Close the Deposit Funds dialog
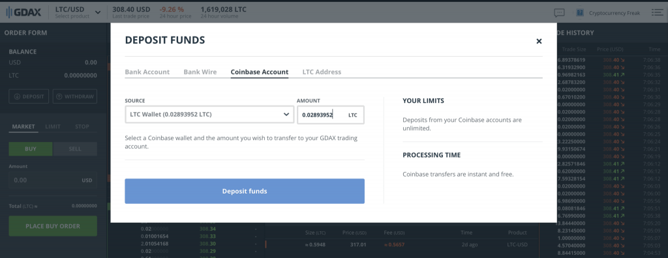Viewport: 668px width, 258px height. click(539, 41)
